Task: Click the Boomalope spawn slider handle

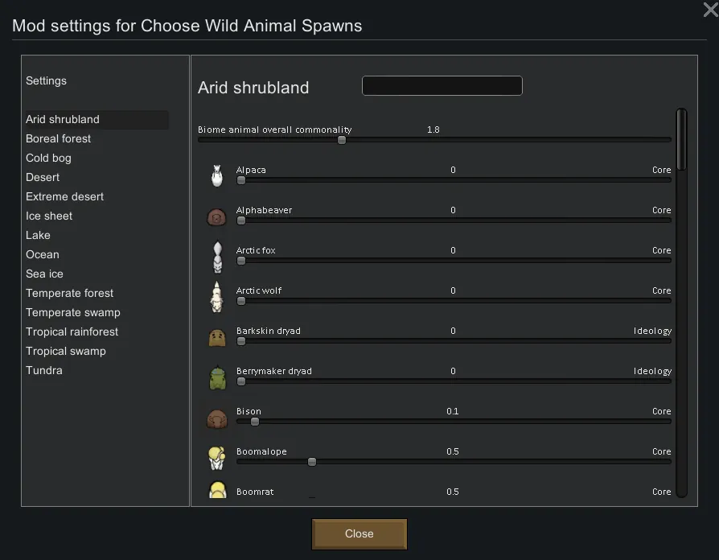Action: point(312,462)
